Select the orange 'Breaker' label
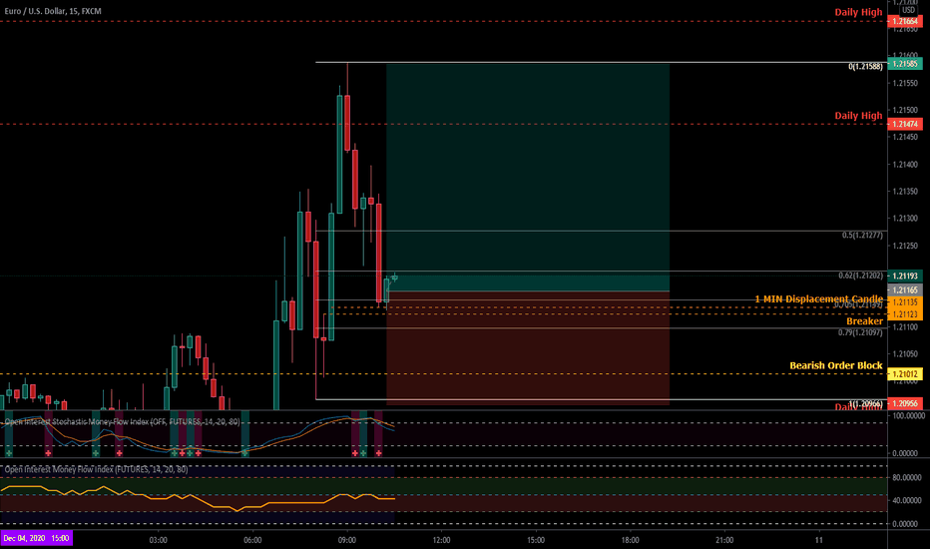930x549 pixels. click(x=864, y=321)
